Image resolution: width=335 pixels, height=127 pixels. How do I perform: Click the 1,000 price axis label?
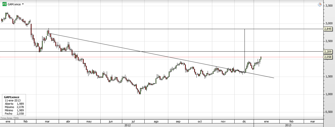coord(329,94)
